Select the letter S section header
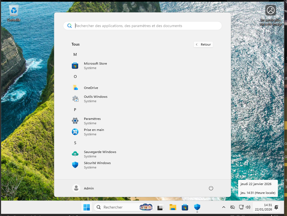Screen dimensions: 287x216 (x=75, y=143)
